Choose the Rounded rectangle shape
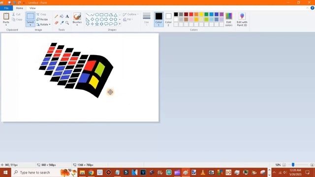Viewport: 315px width, 177px height. point(106,15)
